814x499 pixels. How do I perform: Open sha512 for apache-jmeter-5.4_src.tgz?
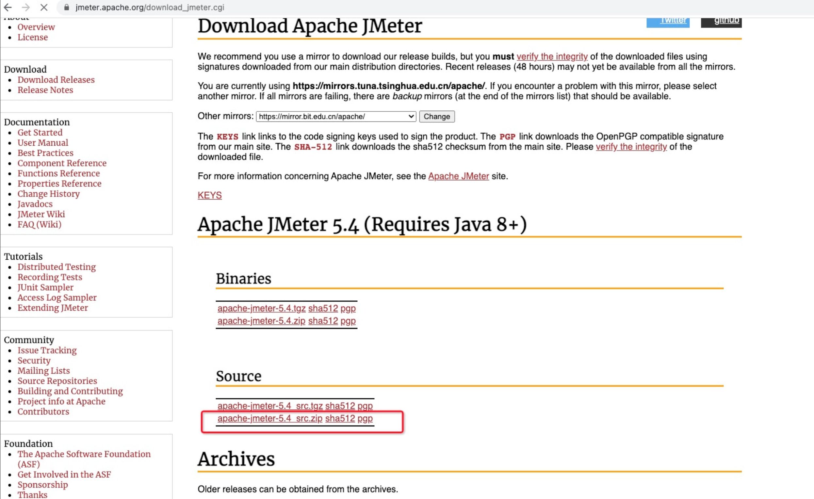click(x=340, y=406)
